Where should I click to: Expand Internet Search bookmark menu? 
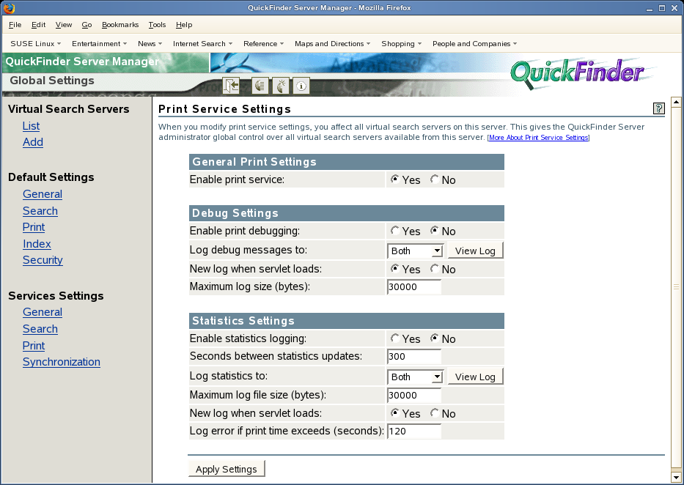click(203, 43)
